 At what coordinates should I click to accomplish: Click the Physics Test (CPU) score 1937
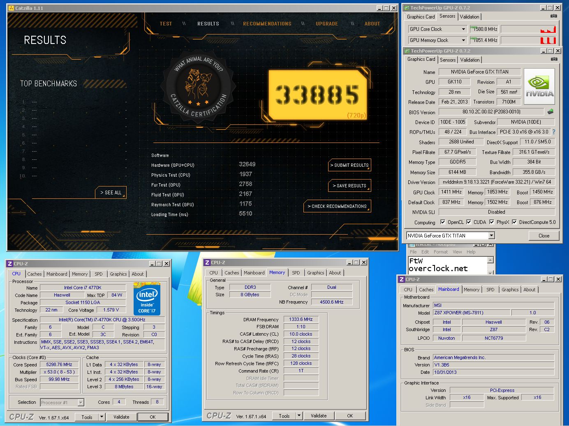click(246, 174)
